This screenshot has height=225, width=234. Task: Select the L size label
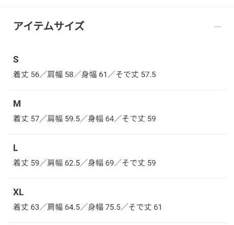point(16,148)
